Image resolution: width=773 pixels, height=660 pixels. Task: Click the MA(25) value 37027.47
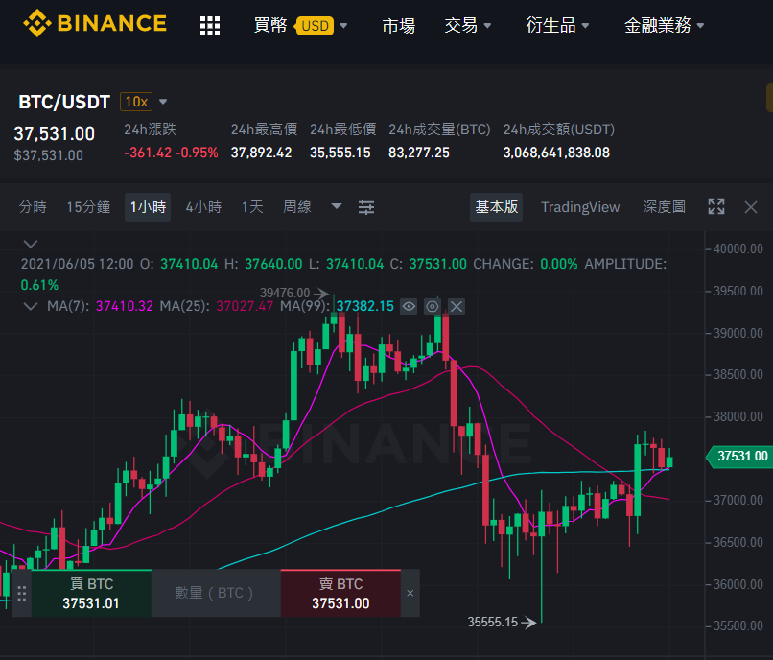(x=245, y=306)
